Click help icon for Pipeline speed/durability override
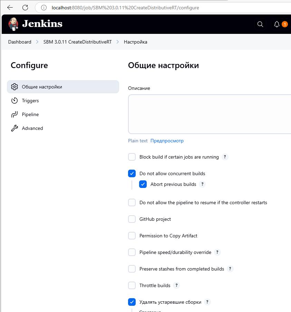 tap(217, 252)
